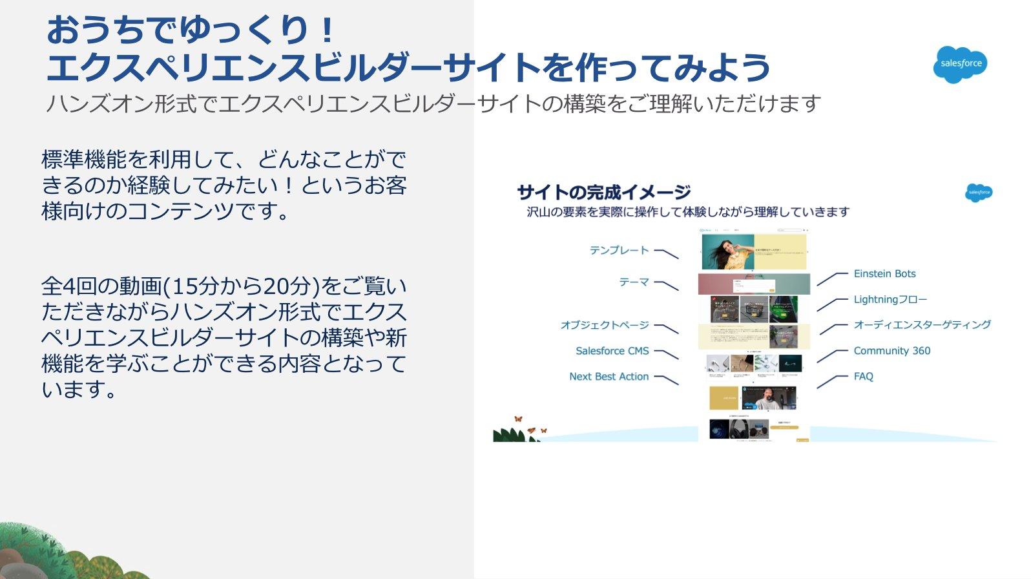
Task: Click the 'Einstein Bots' label
Action: tap(884, 274)
